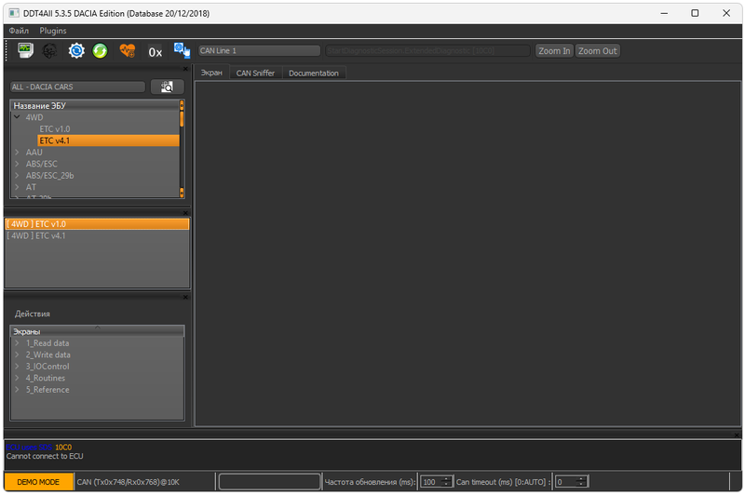Image resolution: width=745 pixels, height=495 pixels.
Task: Expand the 5_Reference node
Action: pyautogui.click(x=17, y=390)
